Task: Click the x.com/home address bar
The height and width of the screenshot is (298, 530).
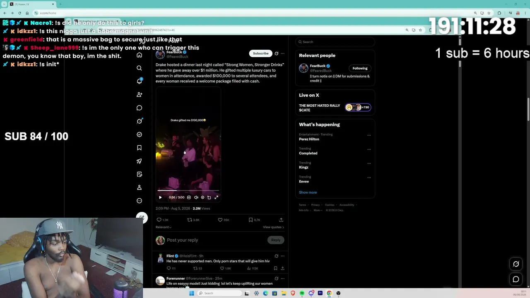Action: [x=253, y=13]
